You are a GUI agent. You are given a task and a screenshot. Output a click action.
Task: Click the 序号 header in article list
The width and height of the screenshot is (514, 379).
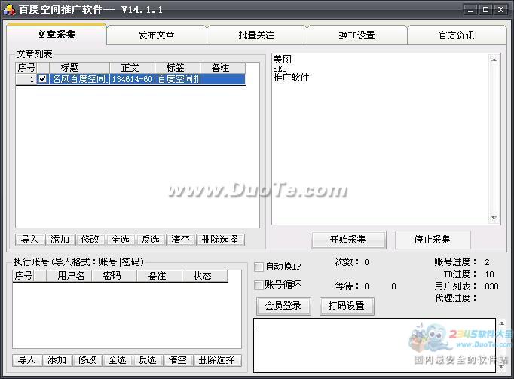tap(26, 68)
